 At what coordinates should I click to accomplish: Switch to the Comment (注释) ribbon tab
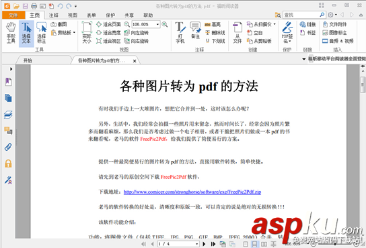coord(54,15)
